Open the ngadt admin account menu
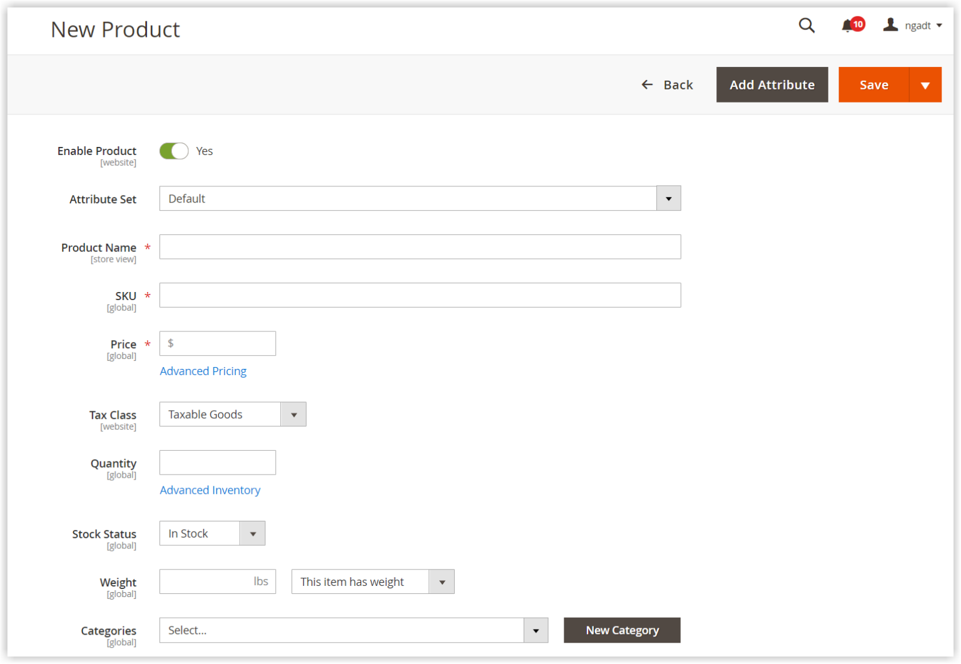961x664 pixels. pyautogui.click(x=913, y=26)
